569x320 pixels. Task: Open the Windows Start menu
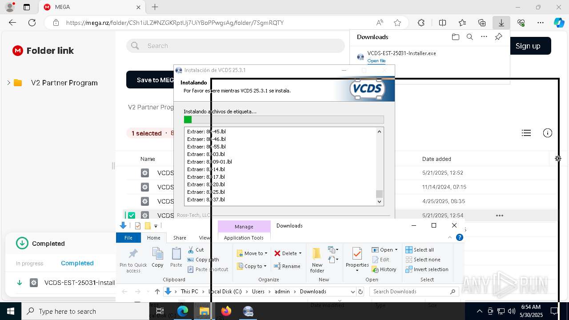pyautogui.click(x=11, y=311)
